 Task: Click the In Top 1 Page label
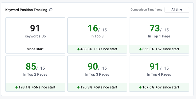click(x=159, y=36)
